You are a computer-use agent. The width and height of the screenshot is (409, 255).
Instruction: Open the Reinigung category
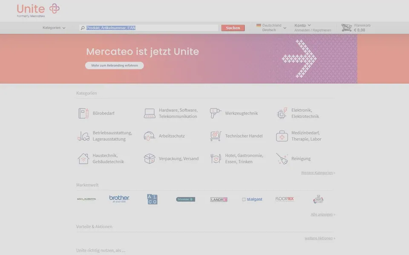click(x=301, y=159)
